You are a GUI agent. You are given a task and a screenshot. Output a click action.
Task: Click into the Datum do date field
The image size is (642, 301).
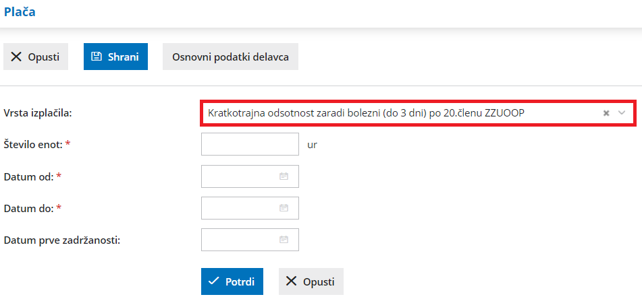240,208
